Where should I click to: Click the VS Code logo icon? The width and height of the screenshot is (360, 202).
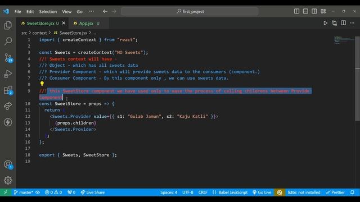[x=6, y=11]
